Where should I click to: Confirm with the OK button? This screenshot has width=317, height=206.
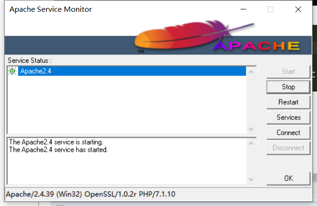point(288,178)
